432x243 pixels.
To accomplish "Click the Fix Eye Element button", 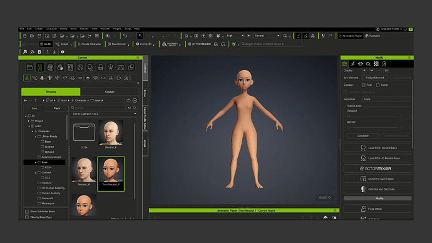I will click(374, 78).
